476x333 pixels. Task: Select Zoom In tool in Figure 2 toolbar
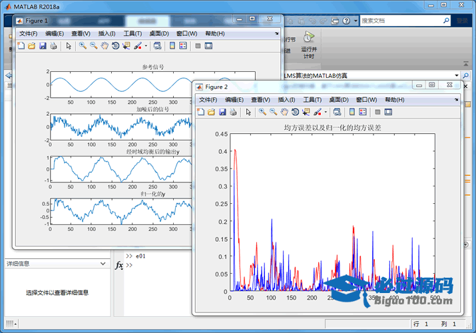pyautogui.click(x=262, y=112)
